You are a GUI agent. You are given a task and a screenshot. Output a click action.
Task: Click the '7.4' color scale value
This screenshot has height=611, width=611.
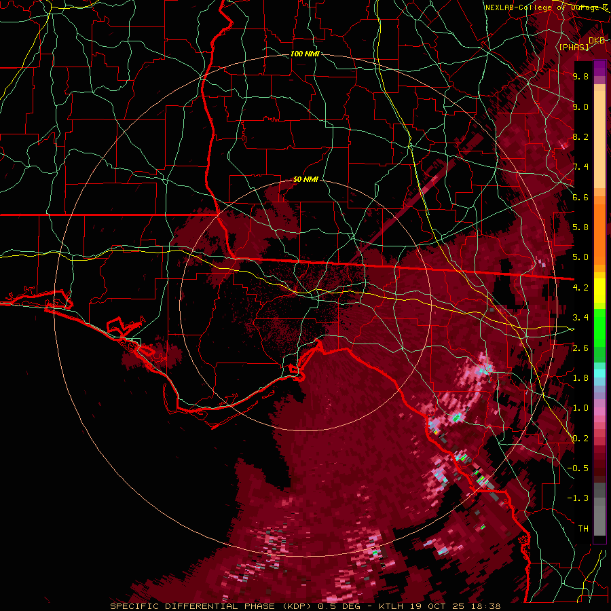(580, 167)
